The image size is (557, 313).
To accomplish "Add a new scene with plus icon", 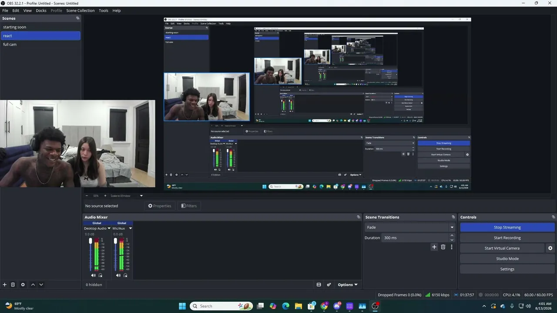I will coord(5,285).
